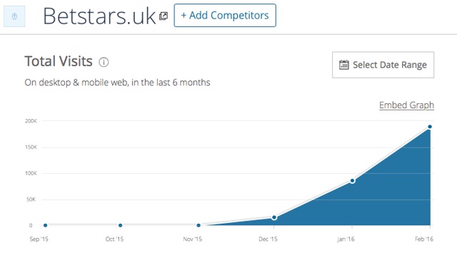This screenshot has height=260, width=457.
Task: Select the Dec '15 data point
Action: coord(274,217)
